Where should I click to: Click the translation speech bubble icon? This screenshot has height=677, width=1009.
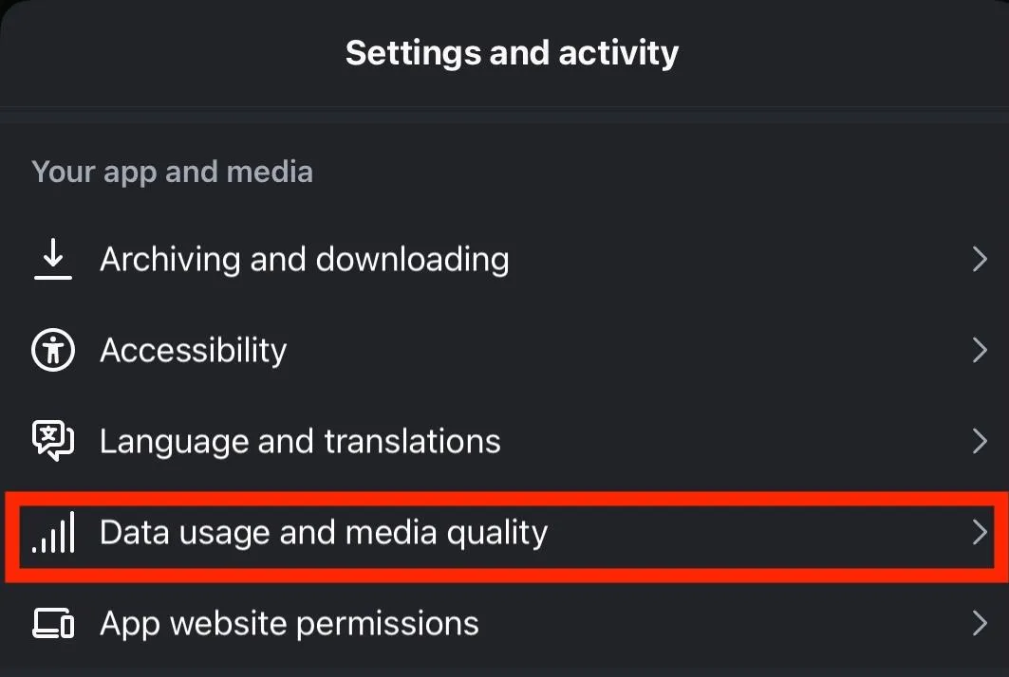pyautogui.click(x=52, y=440)
